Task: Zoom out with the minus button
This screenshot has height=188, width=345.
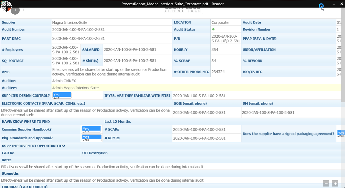Action: 326,183
